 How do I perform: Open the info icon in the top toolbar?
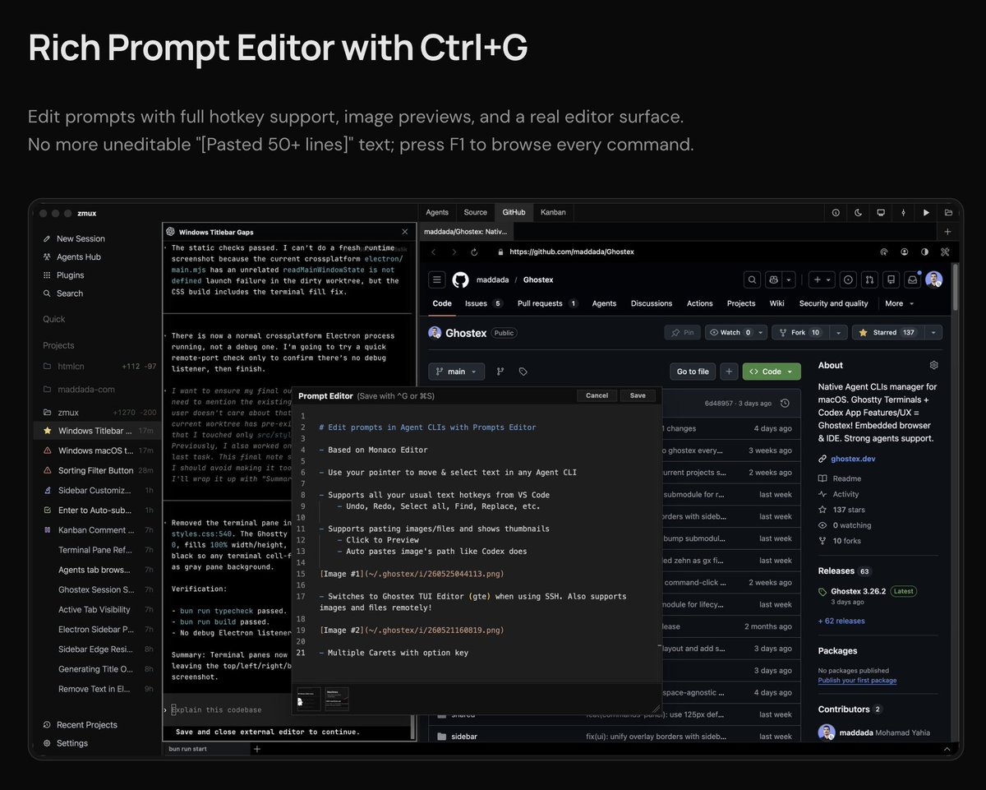[836, 212]
